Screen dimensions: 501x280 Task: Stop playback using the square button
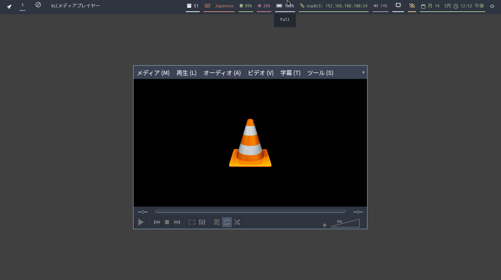(167, 222)
